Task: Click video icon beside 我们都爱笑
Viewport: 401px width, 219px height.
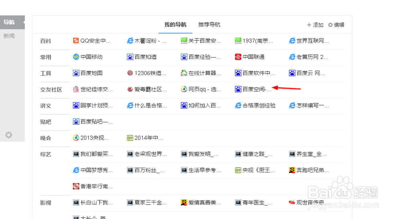Action: (x=76, y=154)
